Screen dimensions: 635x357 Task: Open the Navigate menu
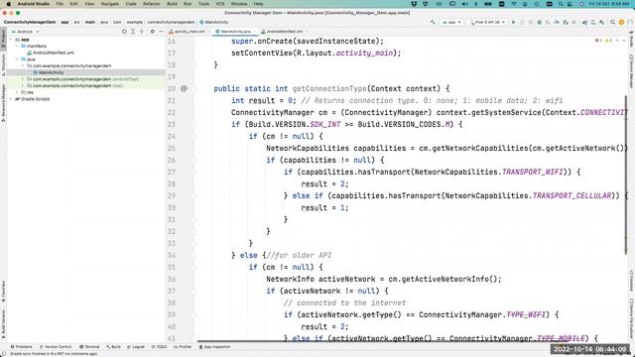(110, 4)
